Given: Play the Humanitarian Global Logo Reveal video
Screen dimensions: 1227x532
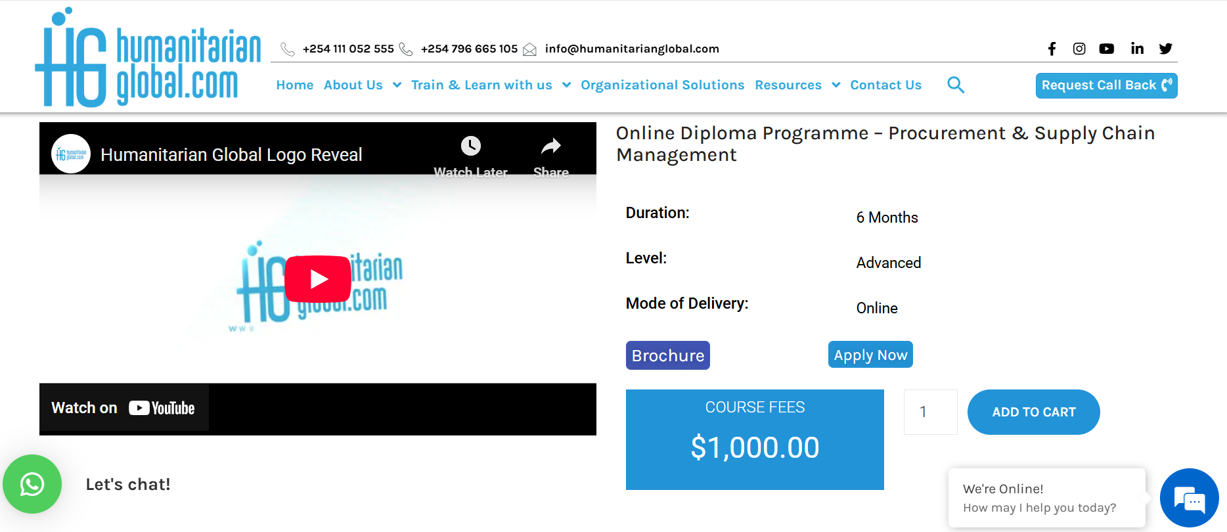Looking at the screenshot, I should tap(318, 279).
